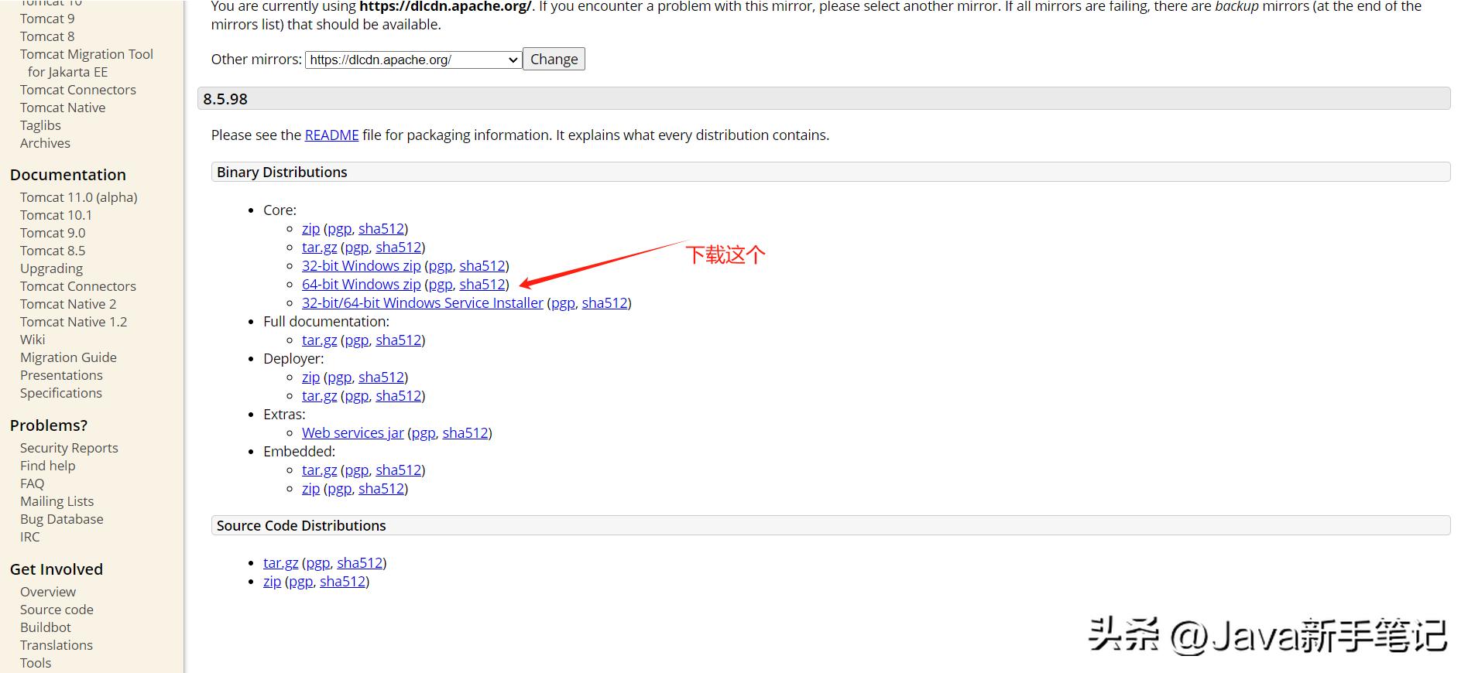This screenshot has height=673, width=1468.
Task: Open the Wiki link
Action: pos(33,340)
